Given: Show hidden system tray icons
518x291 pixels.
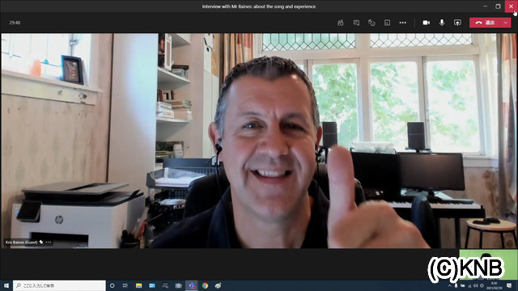Looking at the screenshot, I should [450, 285].
